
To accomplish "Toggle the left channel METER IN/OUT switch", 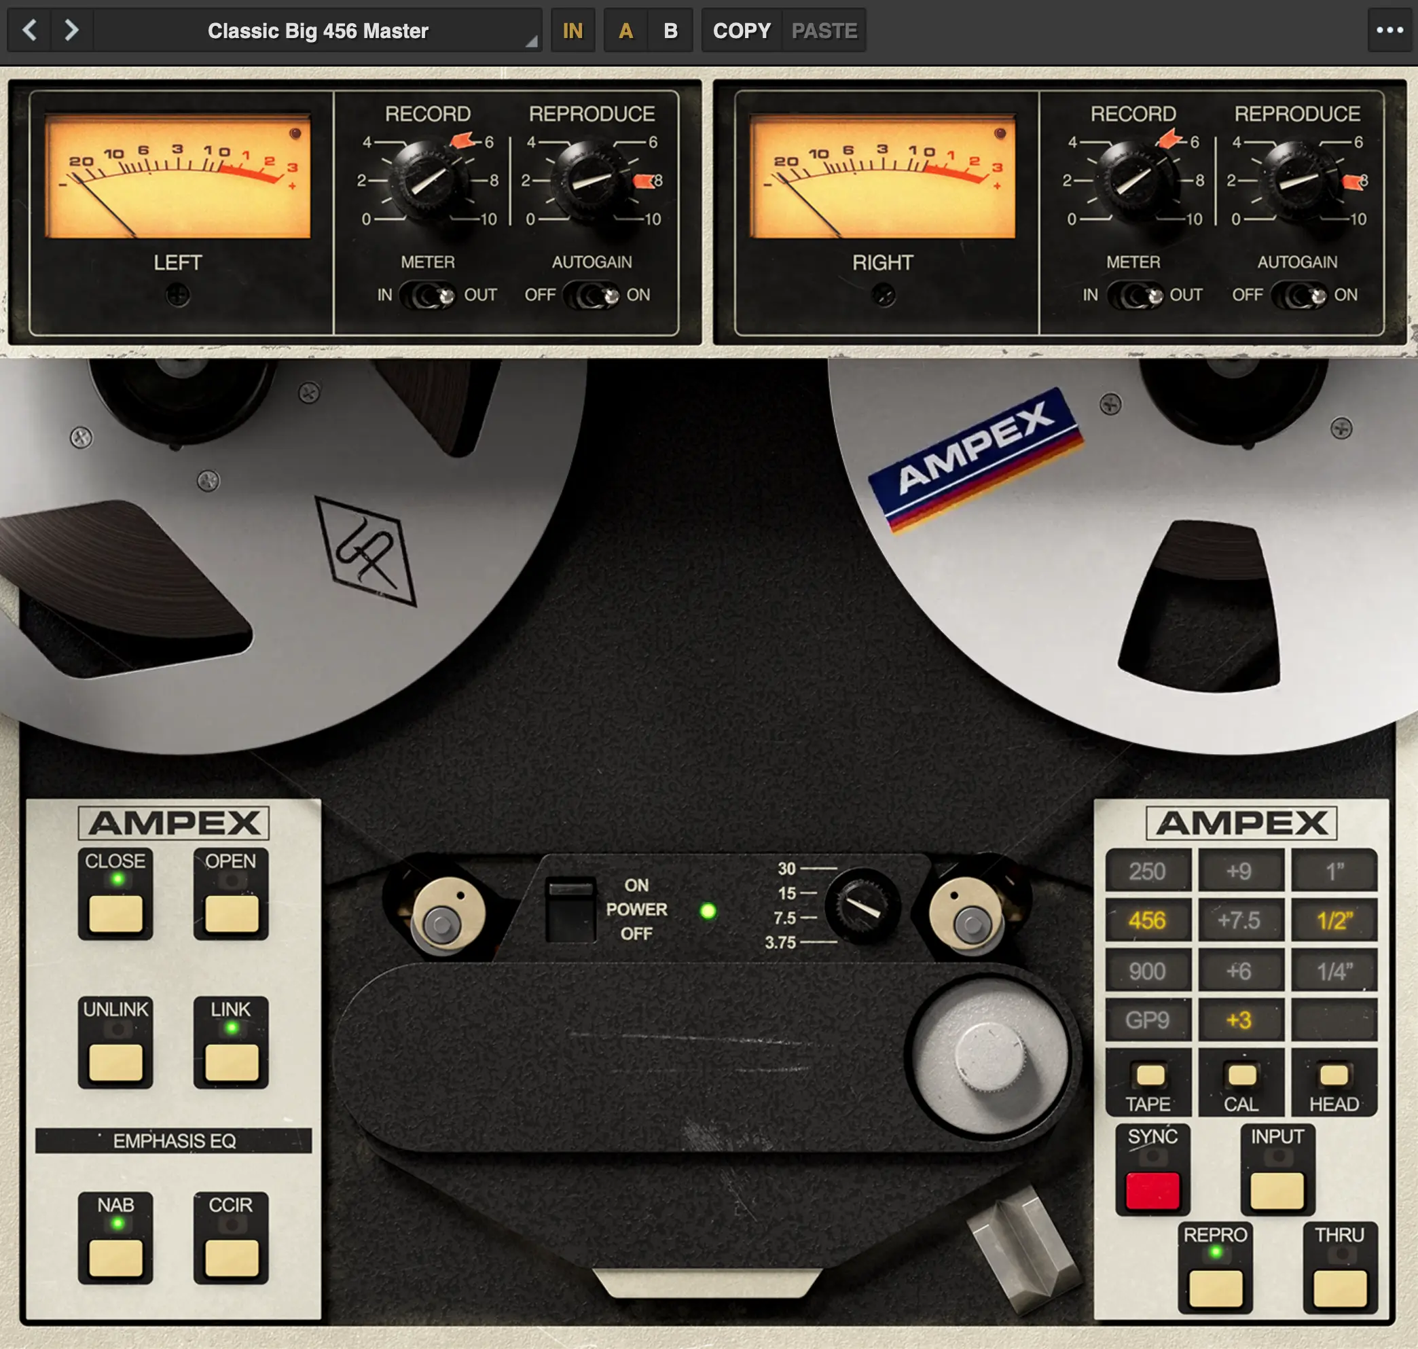I will click(x=427, y=295).
